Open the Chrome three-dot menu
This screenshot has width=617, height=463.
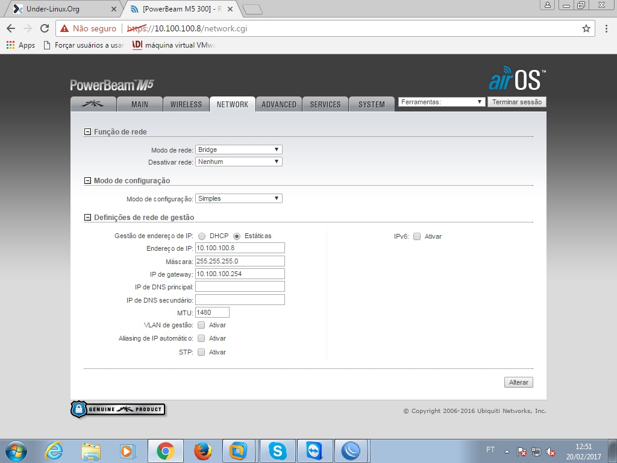pos(606,28)
